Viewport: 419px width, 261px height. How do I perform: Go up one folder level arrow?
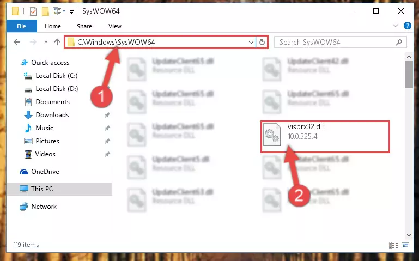coord(57,42)
